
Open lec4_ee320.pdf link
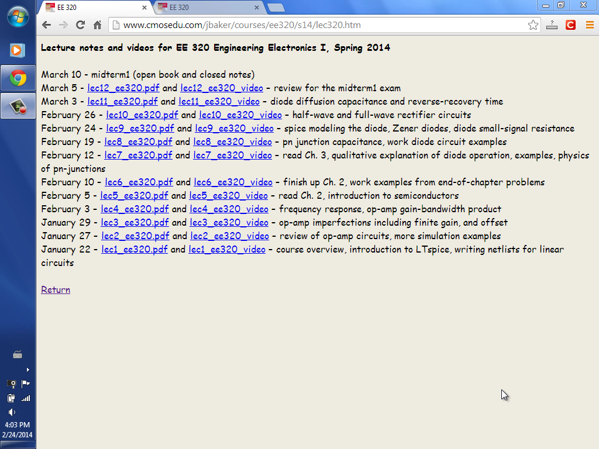point(135,209)
